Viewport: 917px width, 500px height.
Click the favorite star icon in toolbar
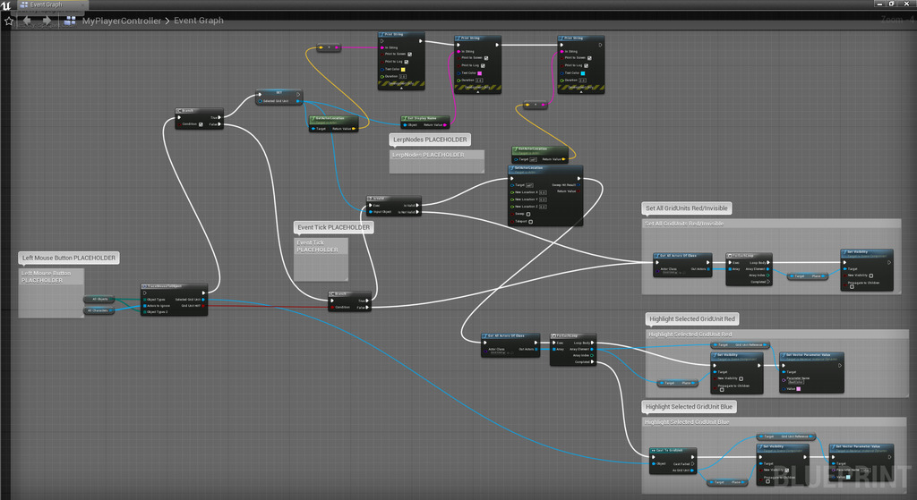[x=8, y=20]
